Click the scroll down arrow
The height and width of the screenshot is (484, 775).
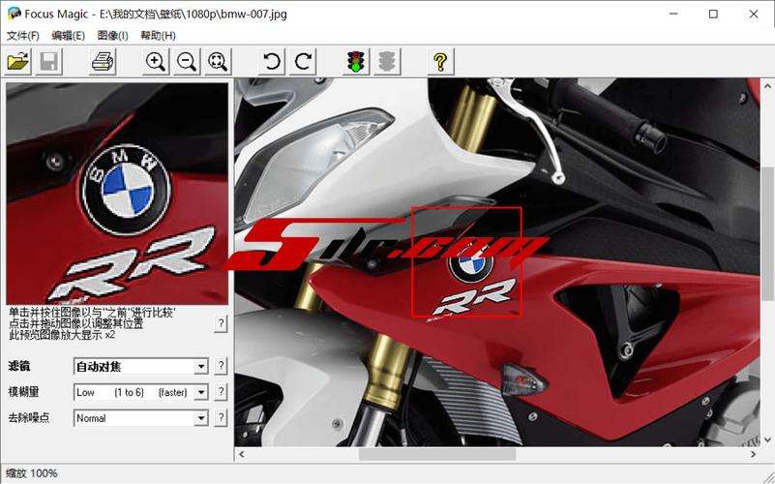[x=767, y=439]
